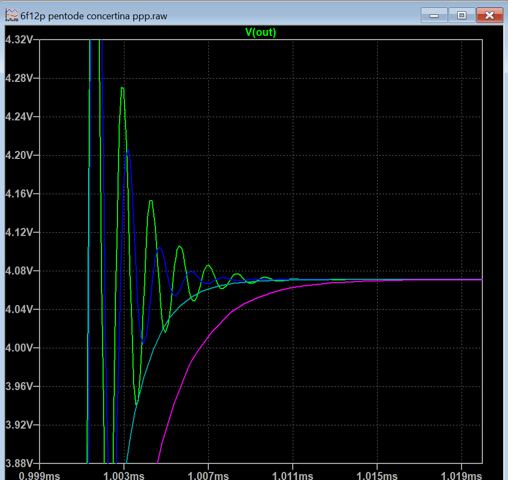The image size is (508, 480).
Task: Click the 3.88V axis label
Action: click(19, 463)
